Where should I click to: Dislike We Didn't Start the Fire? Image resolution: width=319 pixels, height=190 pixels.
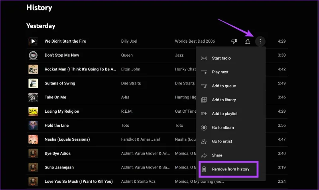tap(234, 41)
